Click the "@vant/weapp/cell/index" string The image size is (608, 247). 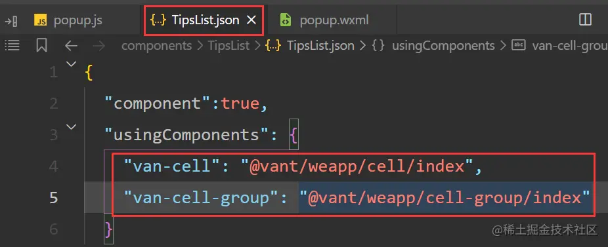pos(357,166)
